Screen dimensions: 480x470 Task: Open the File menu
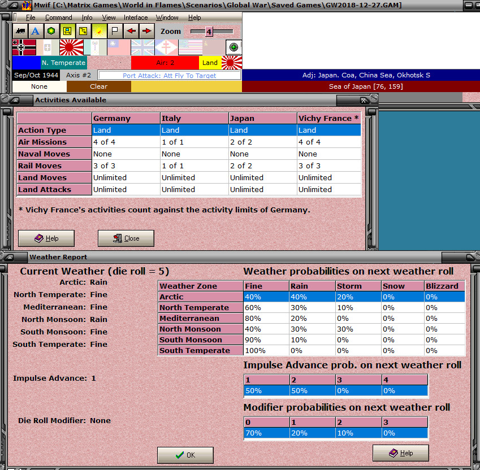pyautogui.click(x=31, y=18)
